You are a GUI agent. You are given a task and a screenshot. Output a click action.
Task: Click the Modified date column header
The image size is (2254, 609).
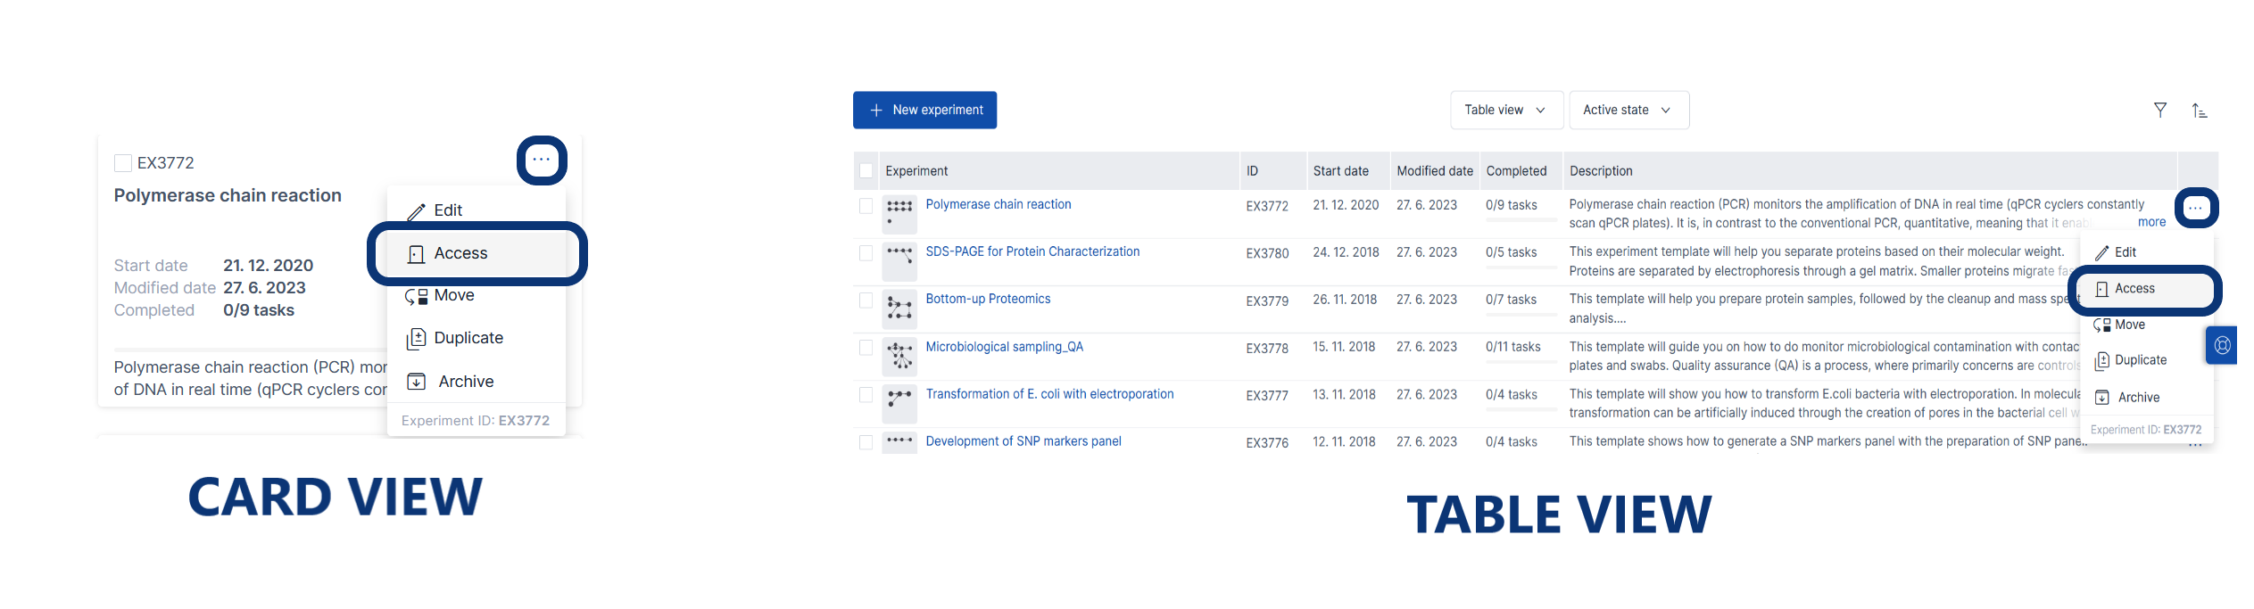coord(1434,171)
